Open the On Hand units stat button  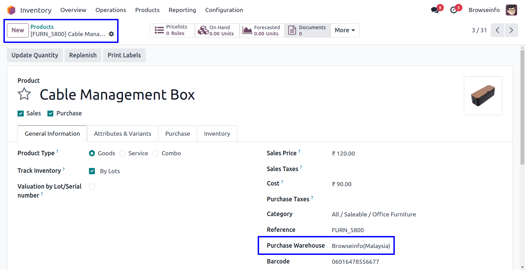217,30
